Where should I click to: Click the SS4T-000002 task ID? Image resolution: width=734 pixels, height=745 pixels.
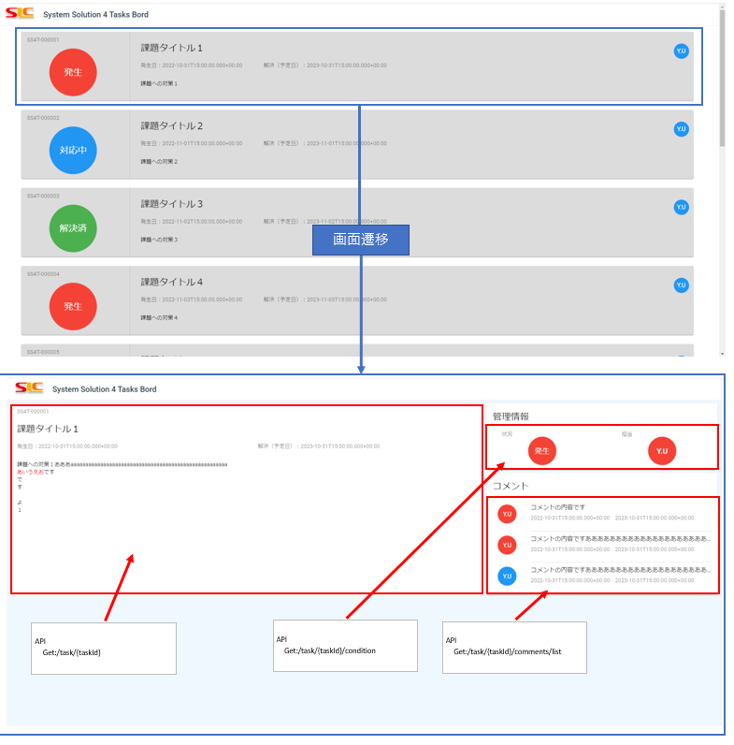pyautogui.click(x=43, y=118)
